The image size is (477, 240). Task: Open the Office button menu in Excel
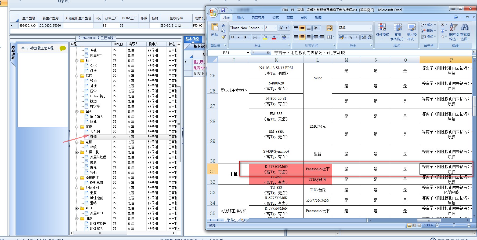pos(213,13)
